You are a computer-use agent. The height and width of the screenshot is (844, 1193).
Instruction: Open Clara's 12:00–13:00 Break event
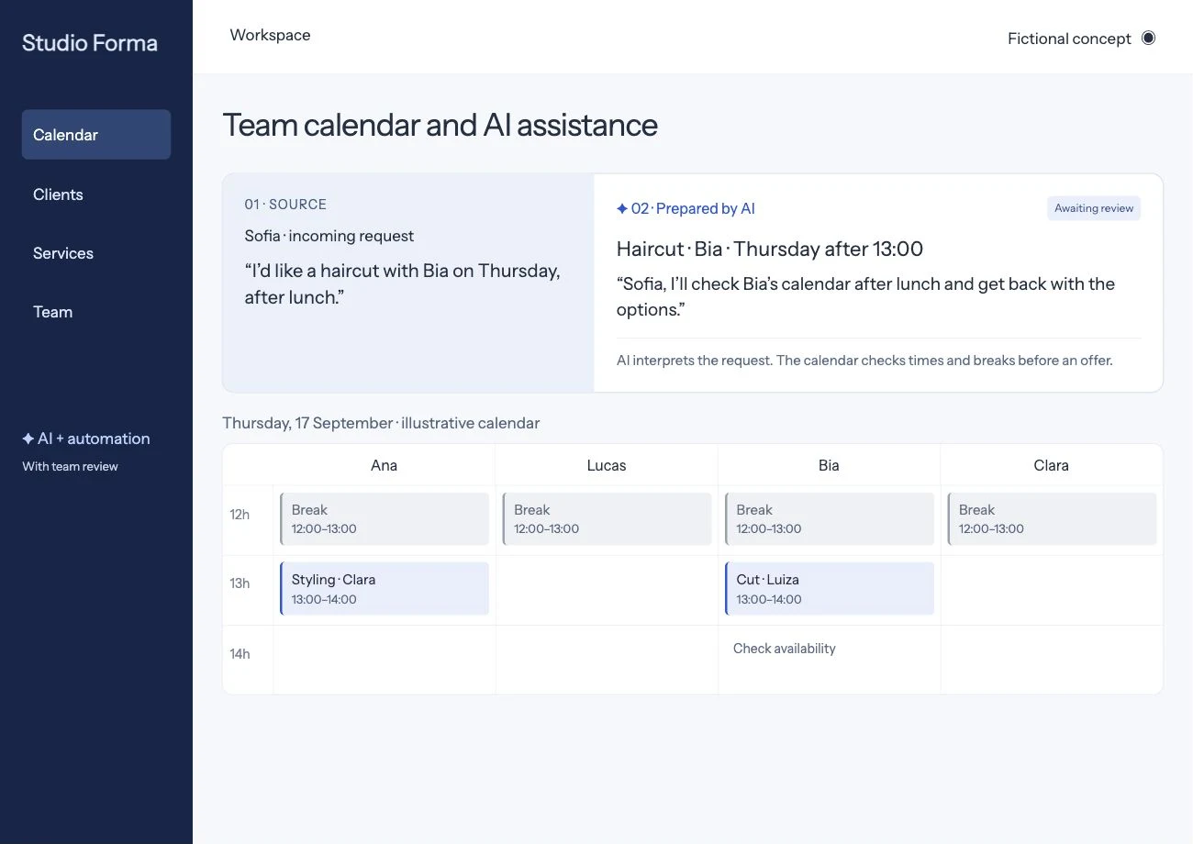(1052, 519)
